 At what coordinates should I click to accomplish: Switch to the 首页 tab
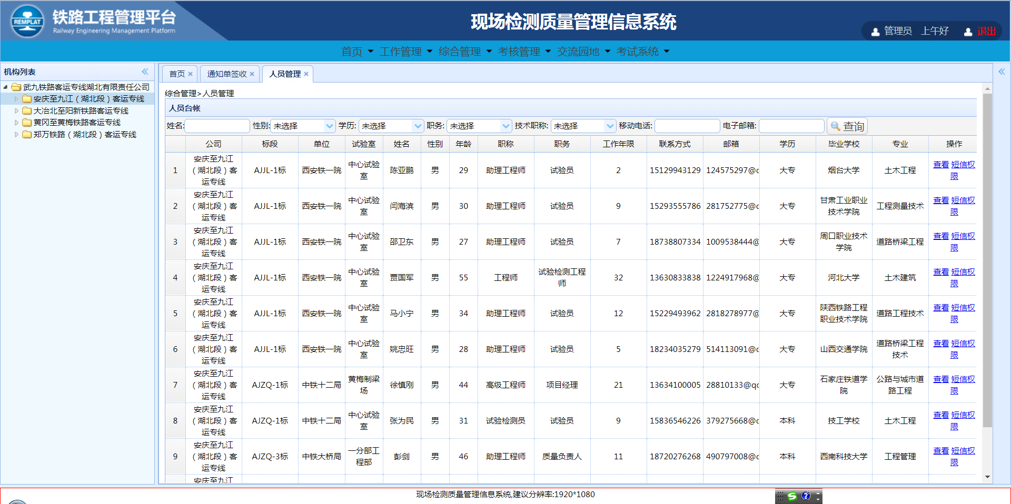coord(177,74)
